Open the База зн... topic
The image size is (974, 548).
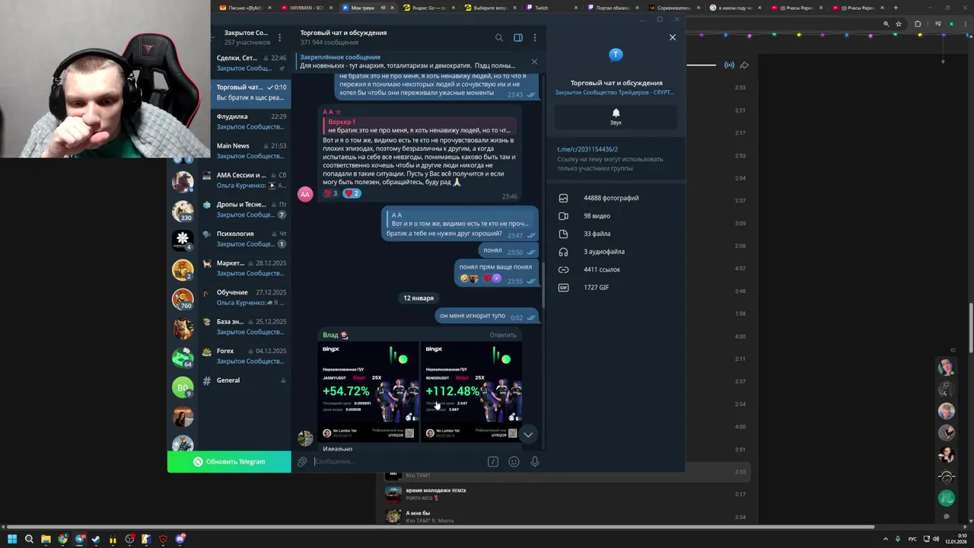246,327
